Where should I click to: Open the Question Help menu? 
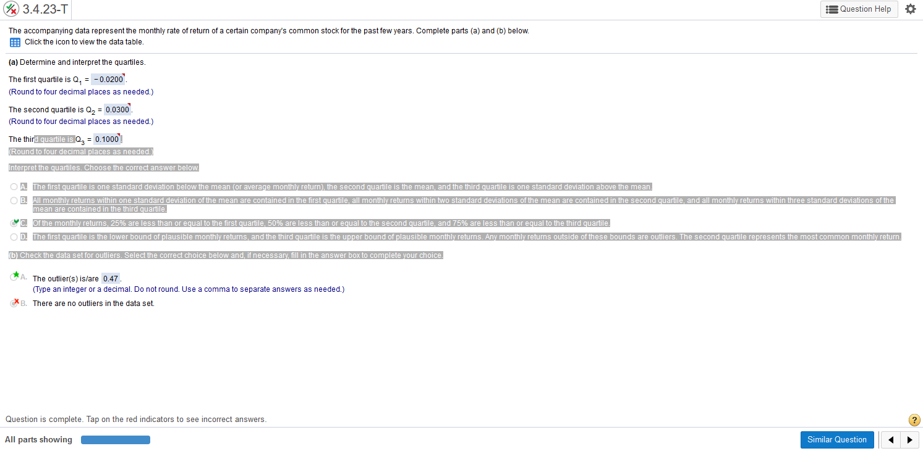click(x=859, y=9)
